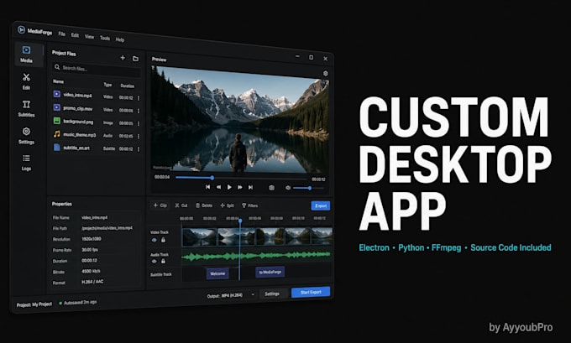Add a file with the plus icon
This screenshot has height=343, width=571.
coord(123,58)
